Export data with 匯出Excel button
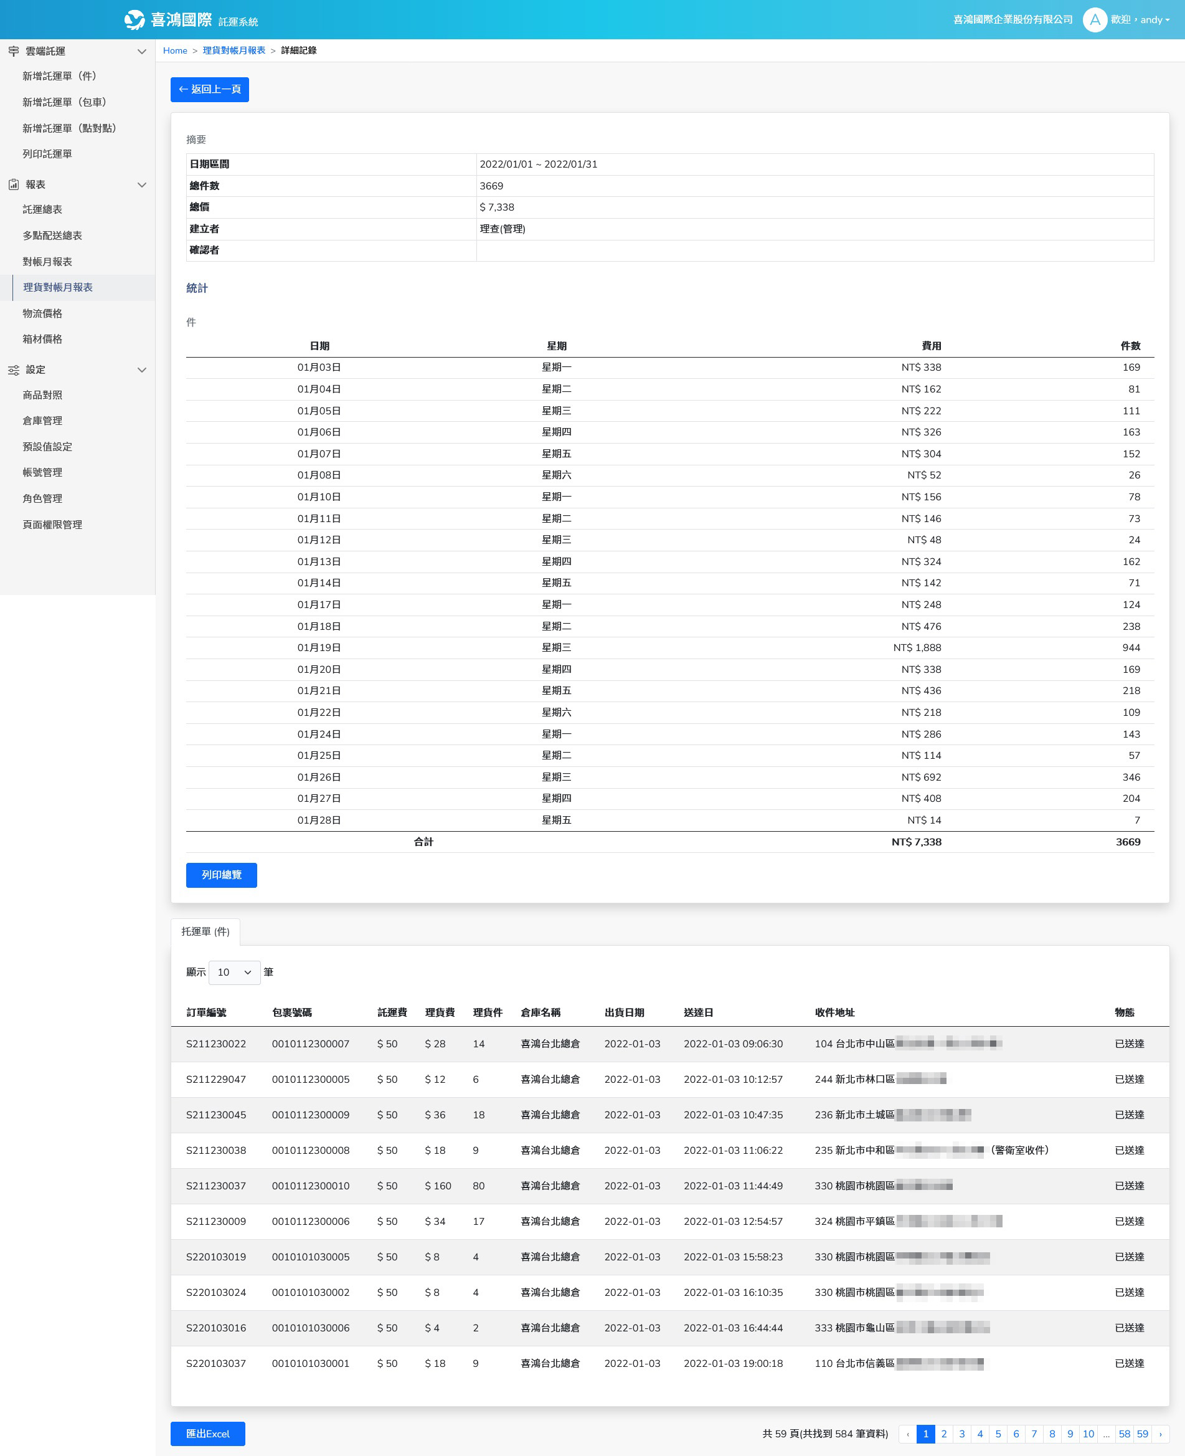1185x1456 pixels. pyautogui.click(x=207, y=1434)
